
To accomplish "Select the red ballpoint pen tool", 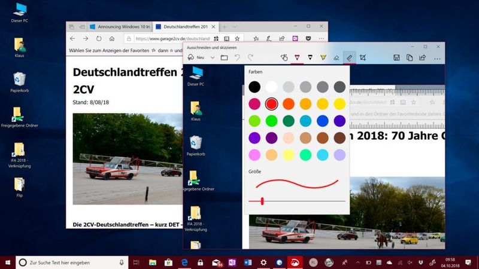I will click(297, 57).
